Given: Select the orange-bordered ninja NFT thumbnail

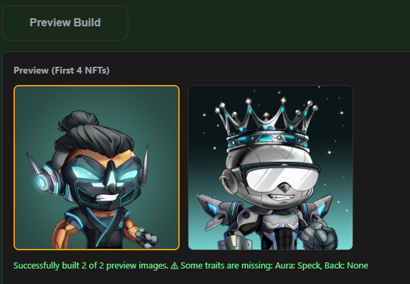Looking at the screenshot, I should pyautogui.click(x=97, y=167).
